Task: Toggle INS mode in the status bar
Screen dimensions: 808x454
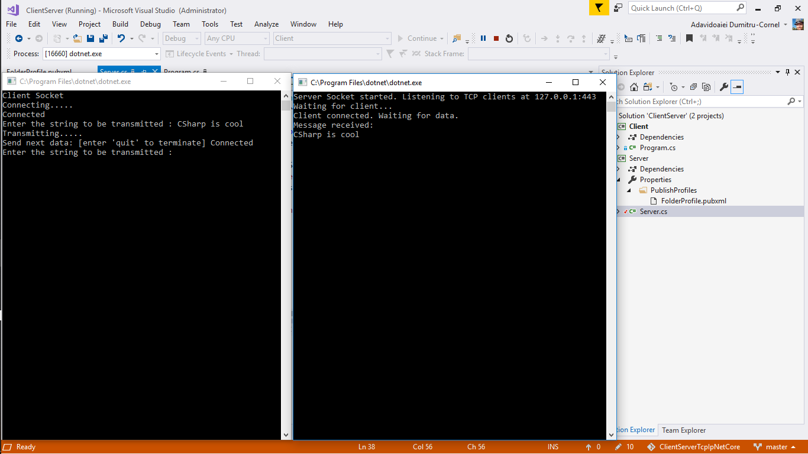Action: point(554,447)
